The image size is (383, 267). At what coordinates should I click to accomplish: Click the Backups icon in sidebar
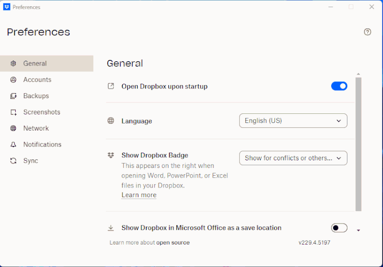pos(13,96)
